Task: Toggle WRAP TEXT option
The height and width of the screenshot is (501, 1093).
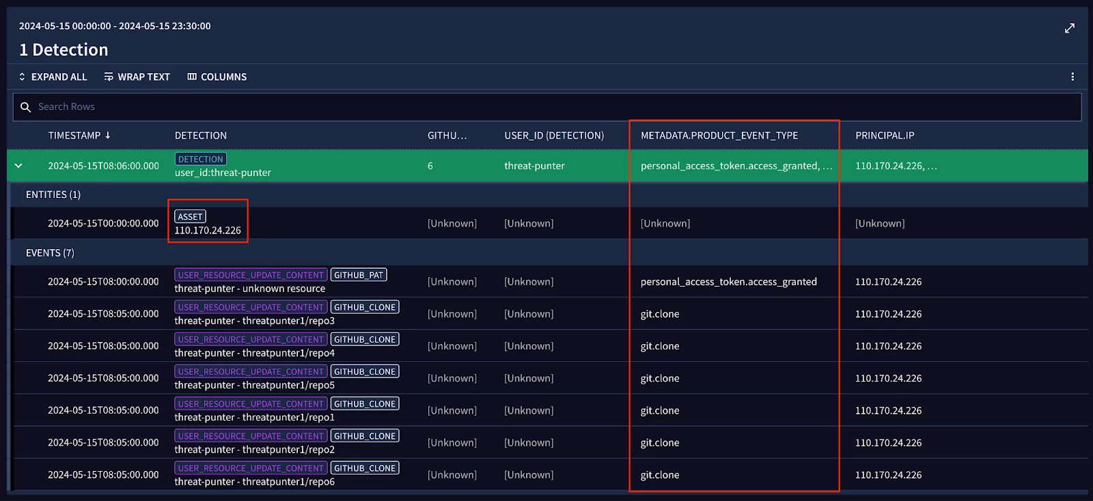Action: (x=137, y=77)
